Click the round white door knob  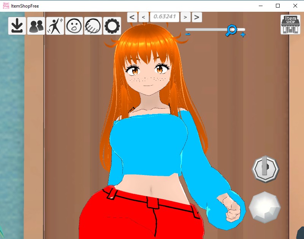[265, 207]
